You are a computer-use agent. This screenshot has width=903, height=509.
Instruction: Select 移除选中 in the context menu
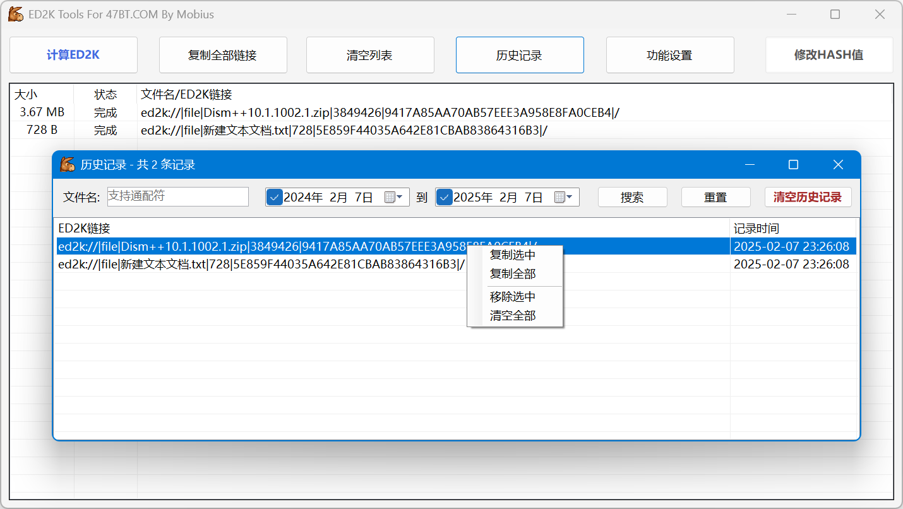pos(513,297)
